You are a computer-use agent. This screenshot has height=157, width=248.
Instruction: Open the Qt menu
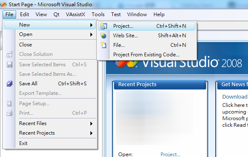pos(56,14)
